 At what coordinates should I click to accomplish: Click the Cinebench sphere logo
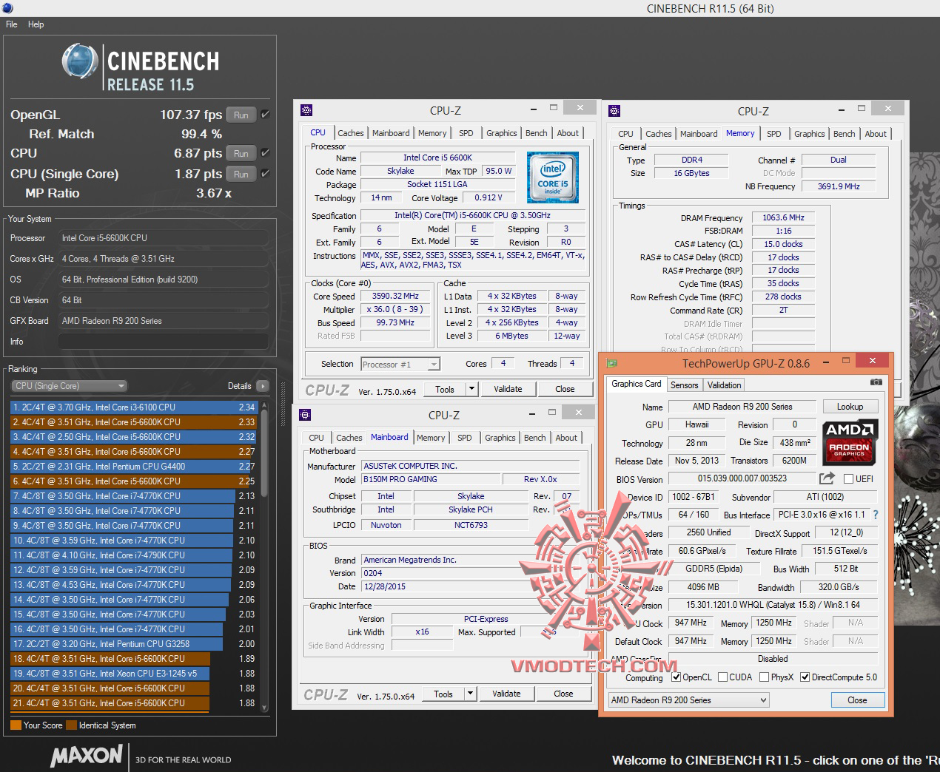click(x=80, y=61)
